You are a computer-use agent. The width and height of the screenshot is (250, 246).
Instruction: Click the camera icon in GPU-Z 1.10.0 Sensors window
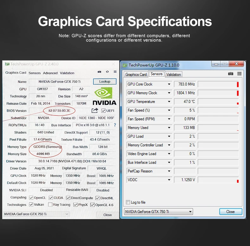tap(231, 74)
